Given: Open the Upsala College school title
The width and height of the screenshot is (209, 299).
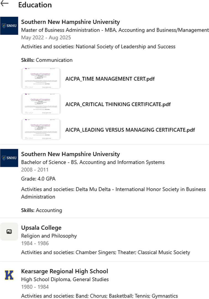Looking at the screenshot, I should [x=41, y=228].
